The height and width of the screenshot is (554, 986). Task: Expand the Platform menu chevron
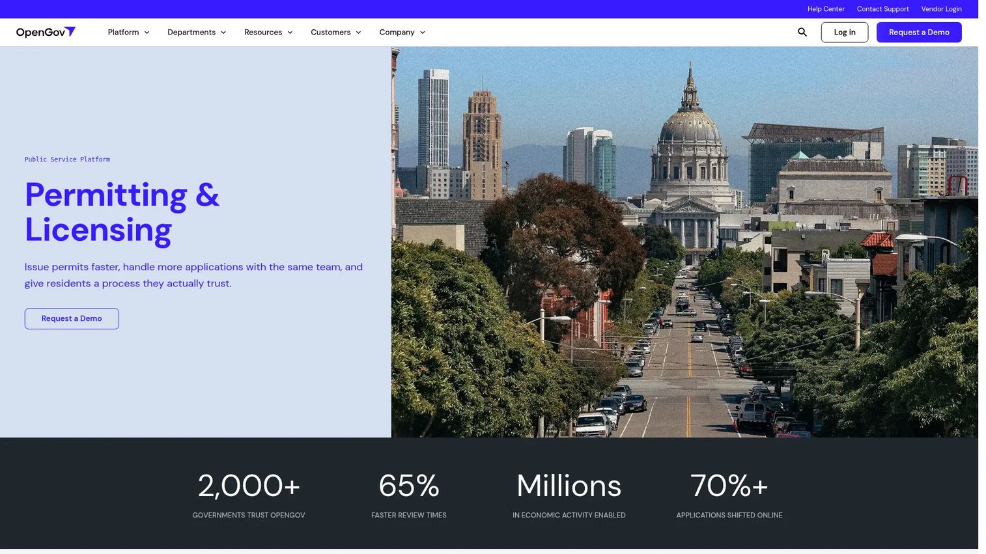click(147, 33)
